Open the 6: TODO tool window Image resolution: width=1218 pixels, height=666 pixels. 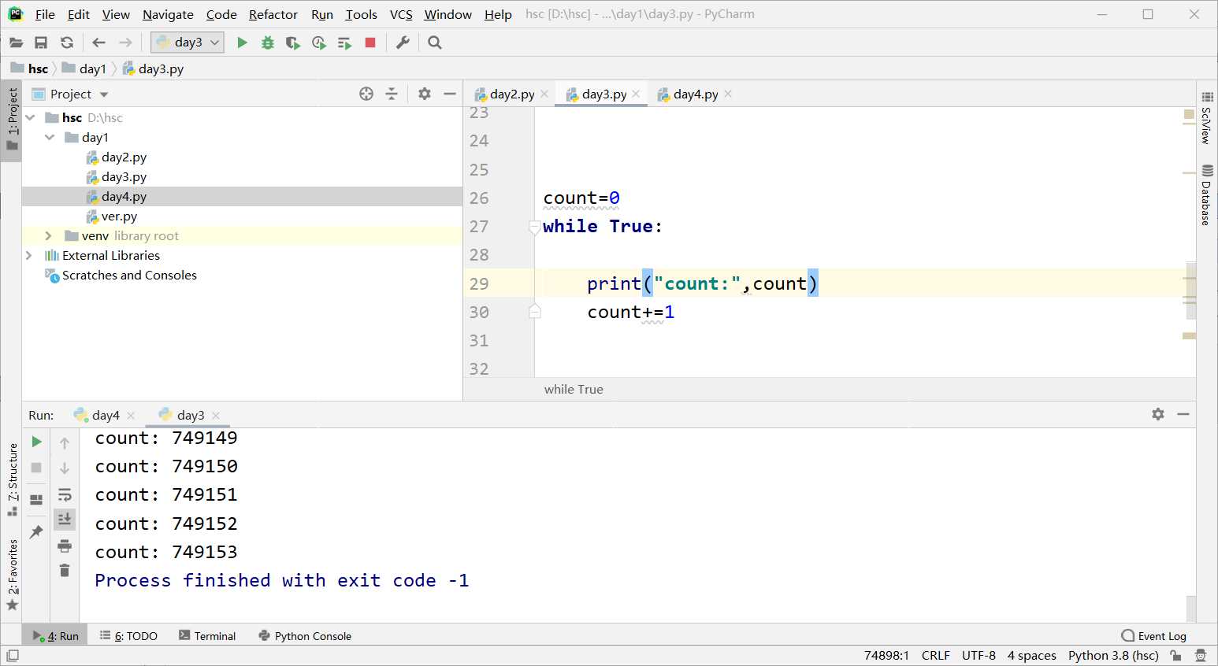pyautogui.click(x=128, y=636)
